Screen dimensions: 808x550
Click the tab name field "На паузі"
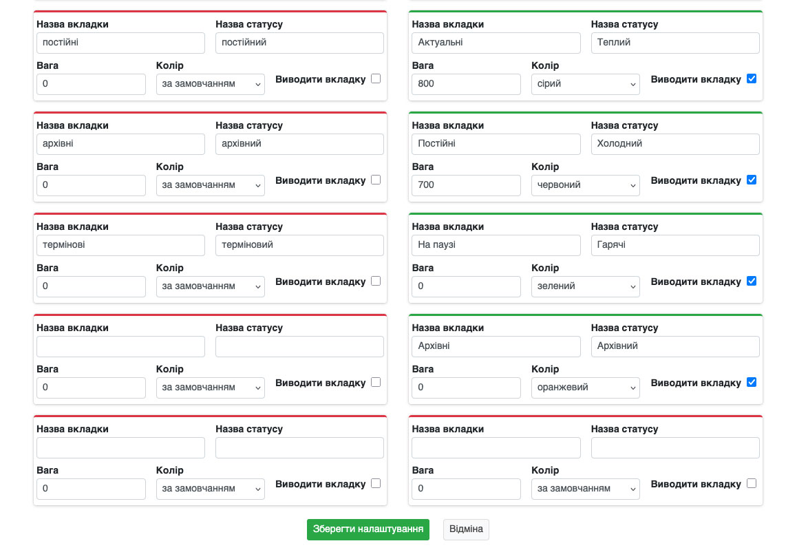click(496, 245)
